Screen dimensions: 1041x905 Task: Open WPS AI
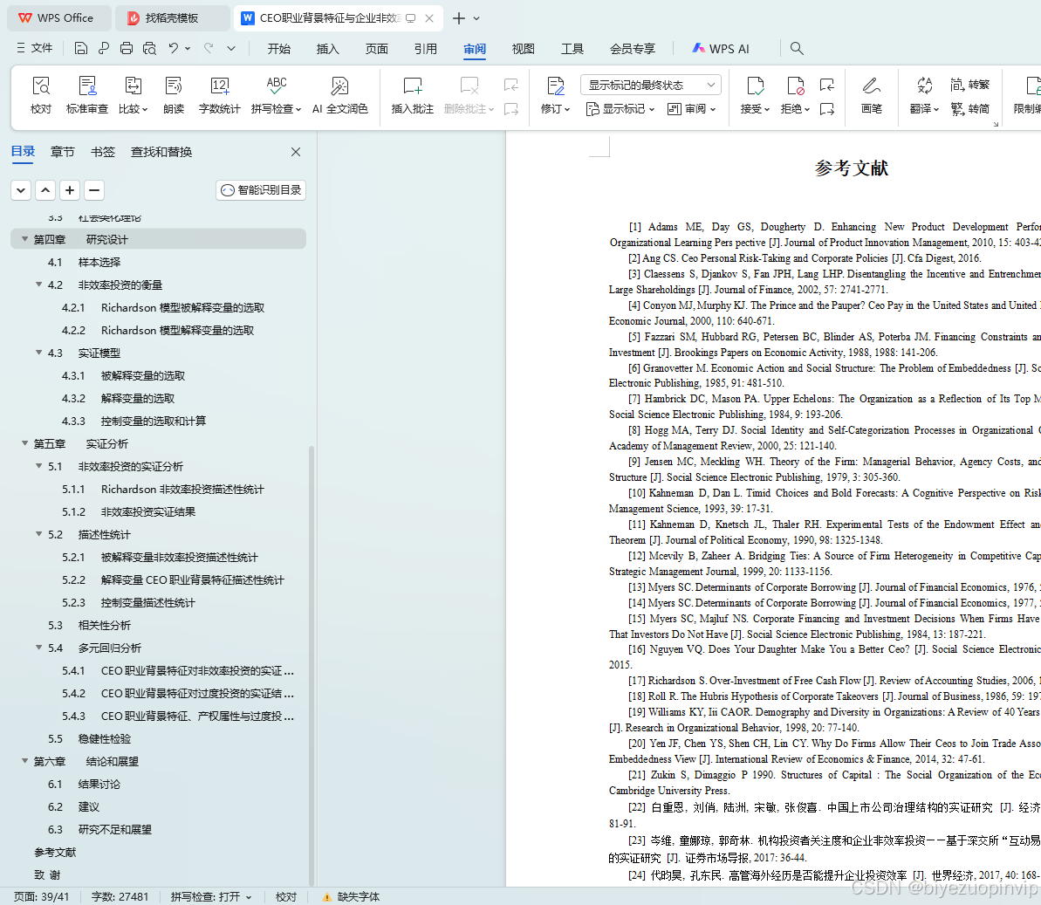coord(721,49)
